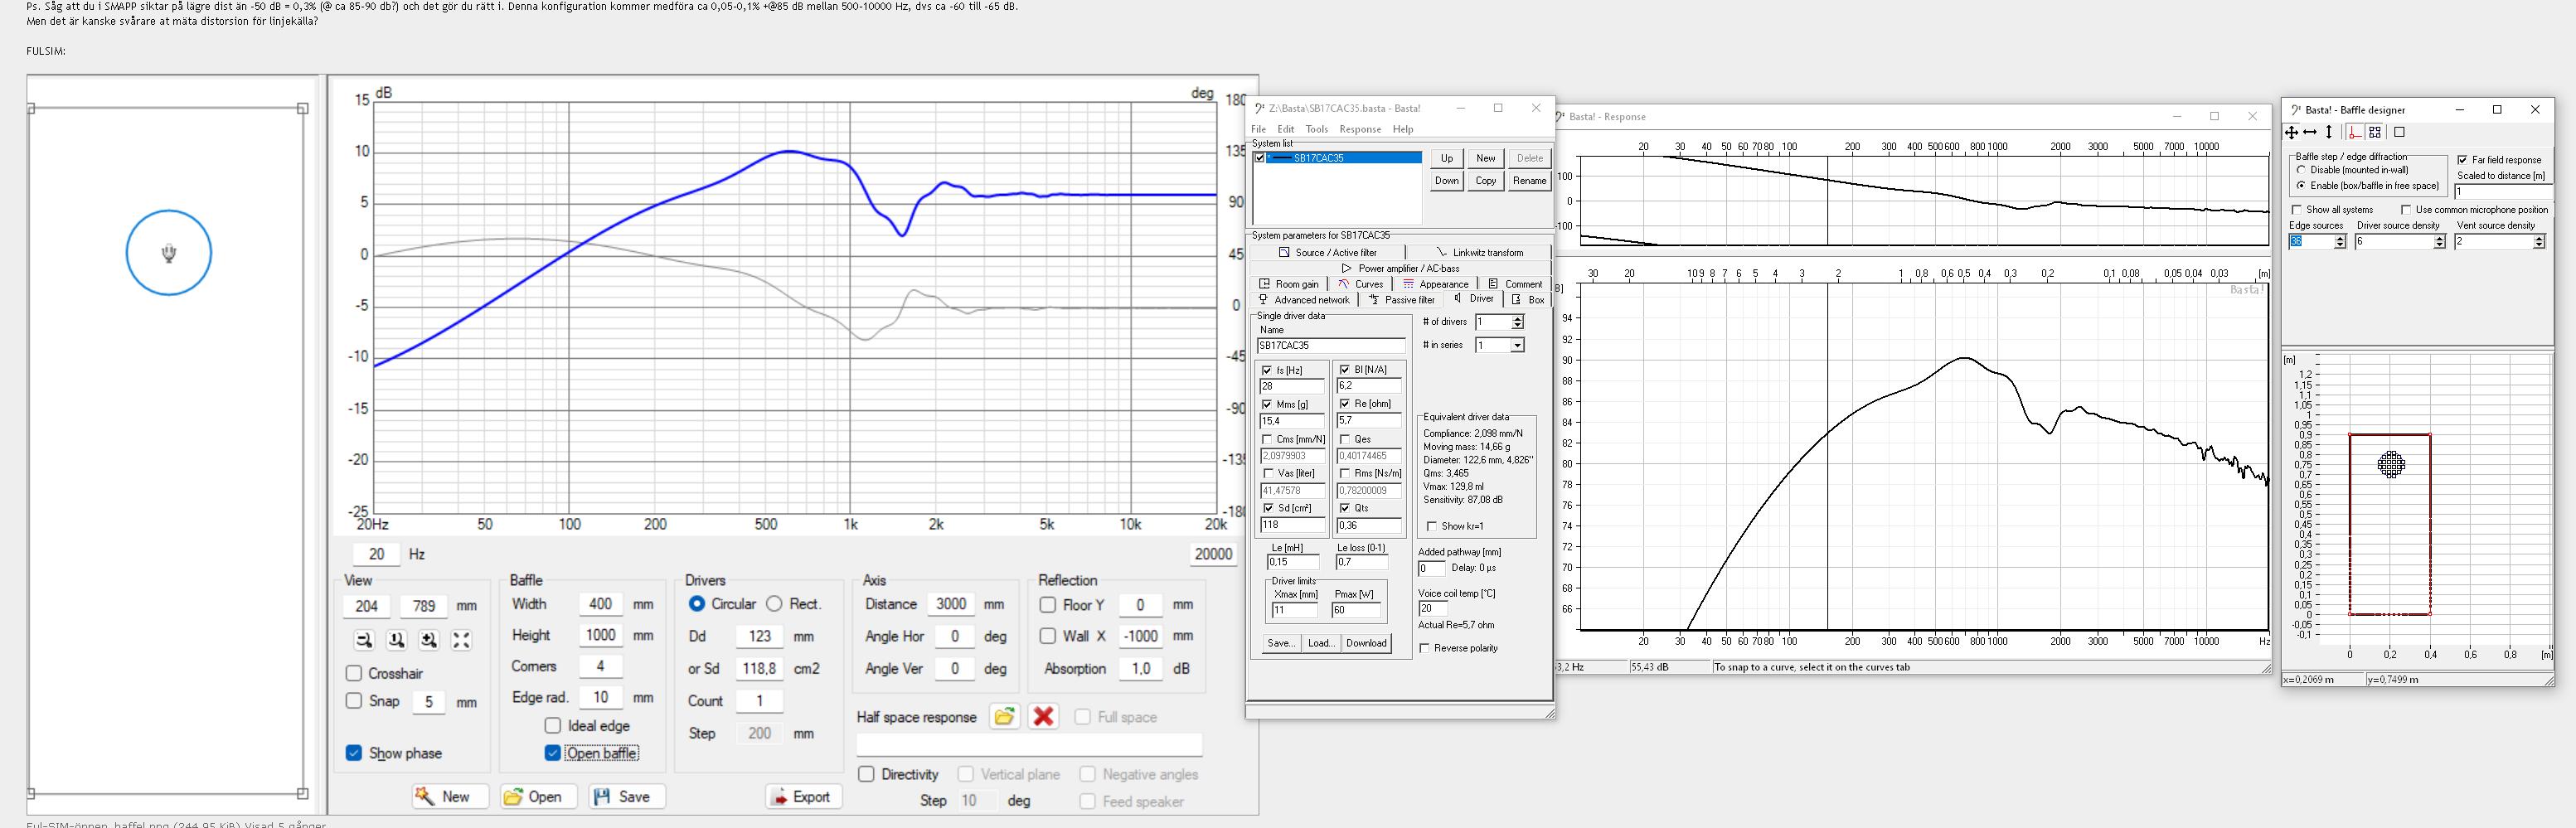Open the # in series dropdown
Screen dimensions: 2576x828
point(1517,345)
